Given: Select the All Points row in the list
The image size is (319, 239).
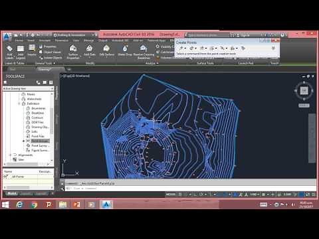Looking at the screenshot, I should [x=28, y=177].
